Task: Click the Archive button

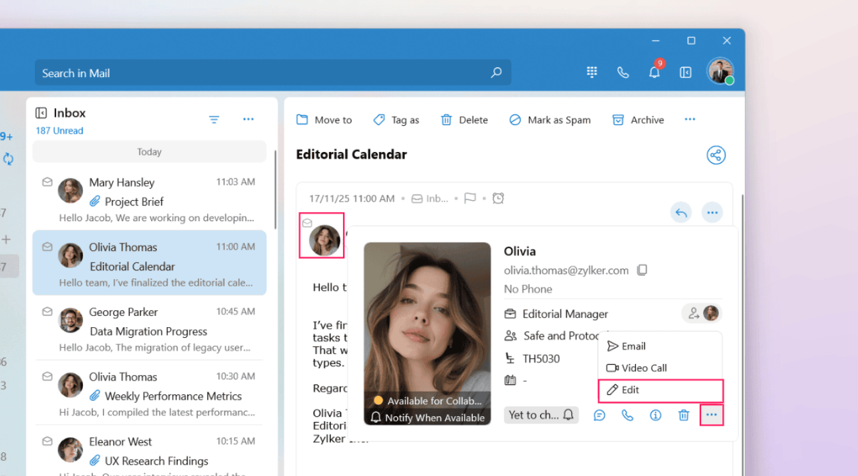Action: 638,120
